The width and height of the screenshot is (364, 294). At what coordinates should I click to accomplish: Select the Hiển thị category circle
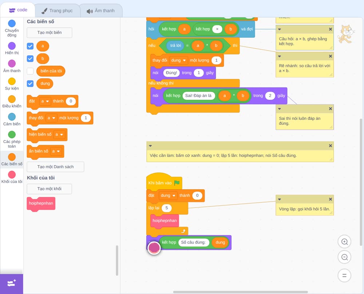click(12, 46)
